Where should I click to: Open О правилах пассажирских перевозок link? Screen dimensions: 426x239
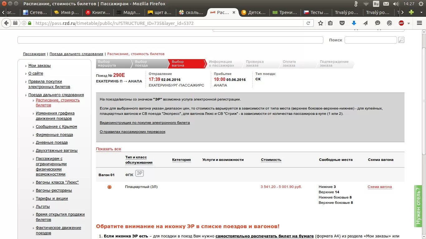point(133,132)
